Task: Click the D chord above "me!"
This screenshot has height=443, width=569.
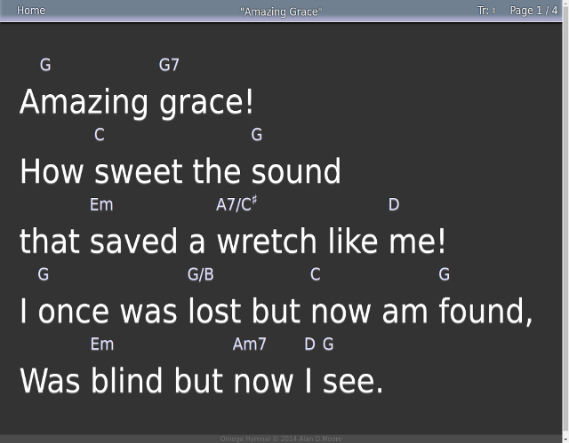Action: click(x=394, y=205)
